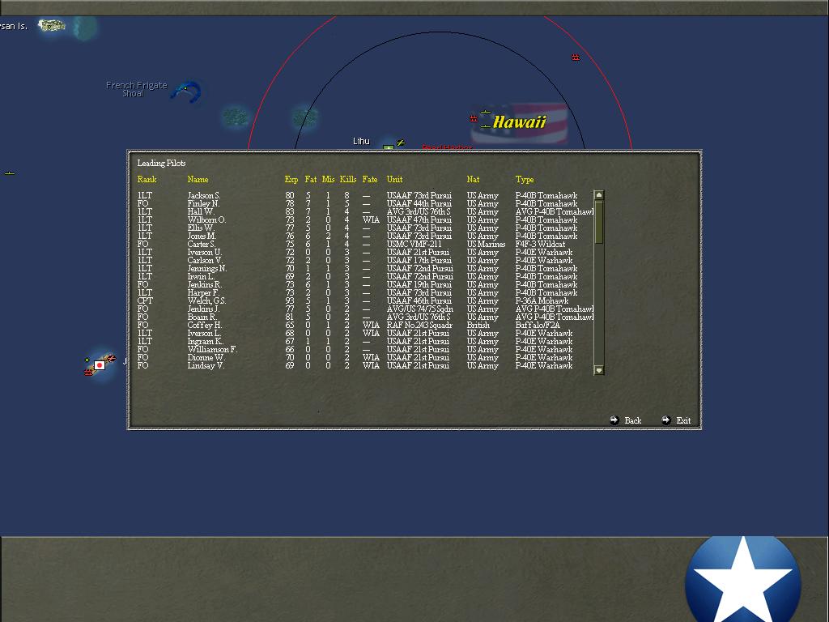Click the Name column header

pos(198,179)
